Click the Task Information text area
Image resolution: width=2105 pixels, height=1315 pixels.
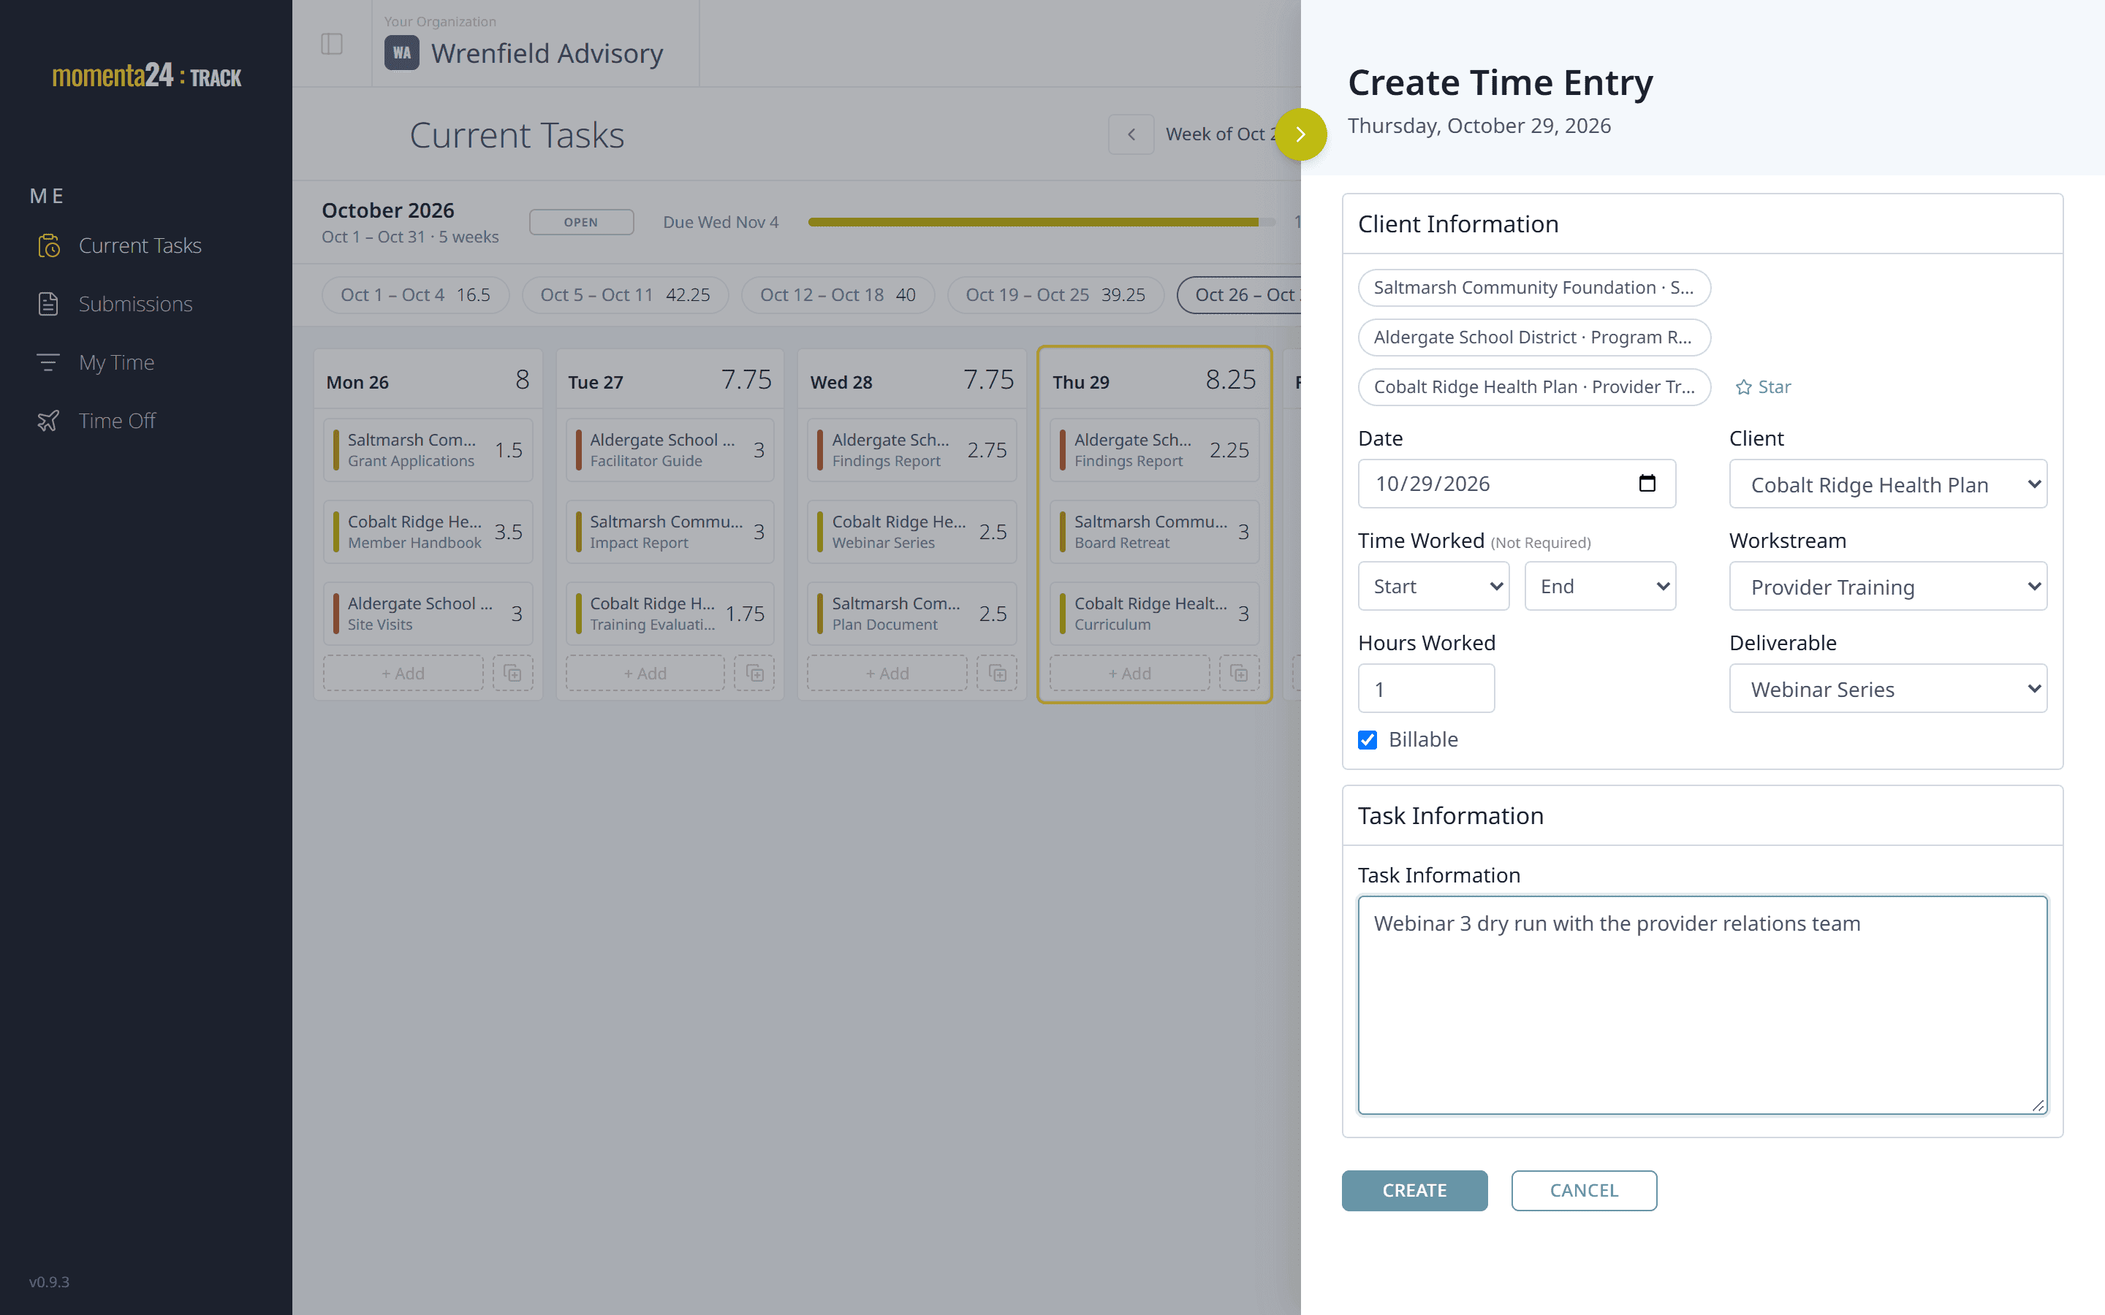click(1702, 1005)
